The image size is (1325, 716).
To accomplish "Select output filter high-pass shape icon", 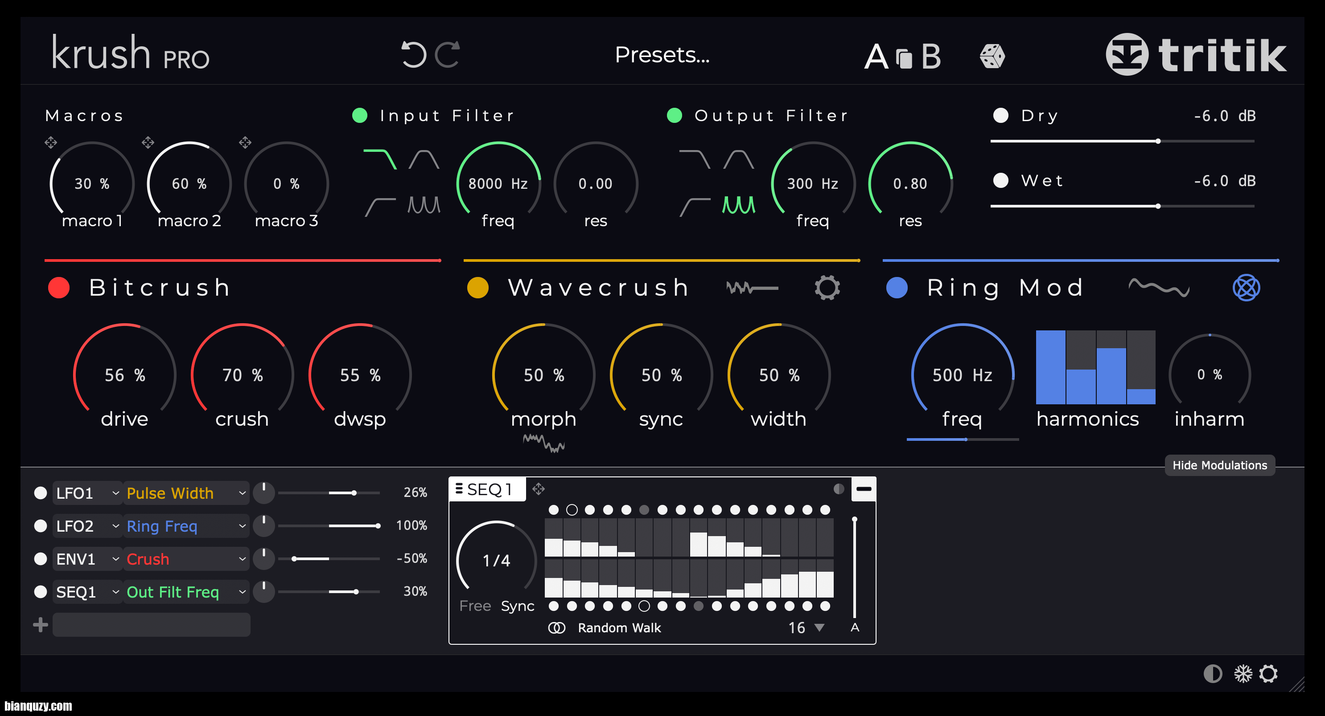I will point(695,207).
